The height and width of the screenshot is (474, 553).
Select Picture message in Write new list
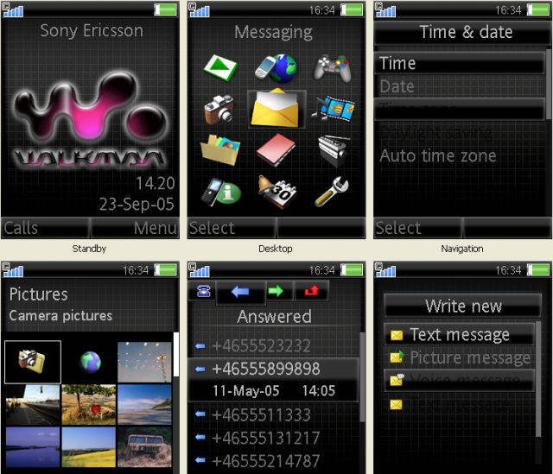click(x=459, y=357)
